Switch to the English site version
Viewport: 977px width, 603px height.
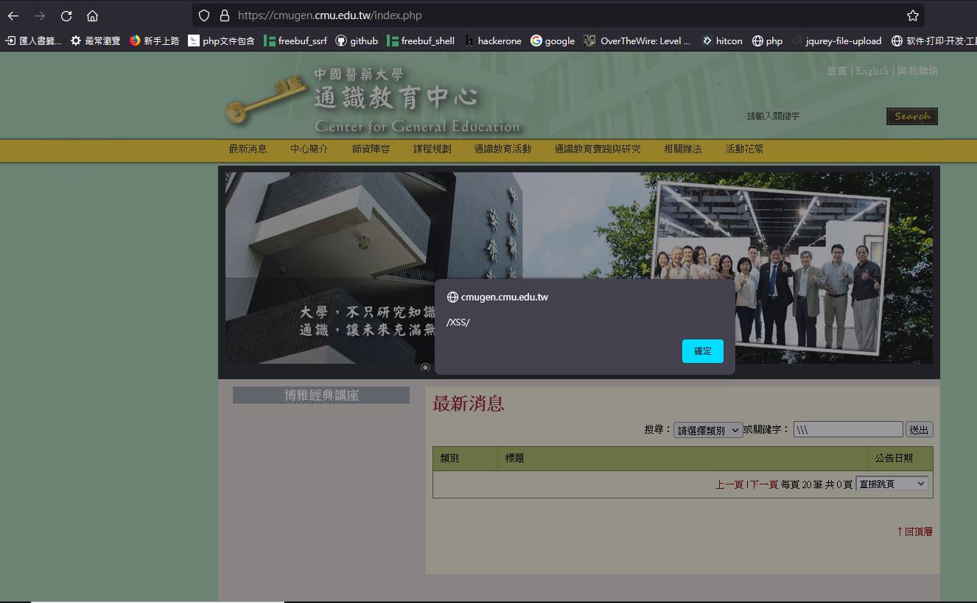point(872,71)
